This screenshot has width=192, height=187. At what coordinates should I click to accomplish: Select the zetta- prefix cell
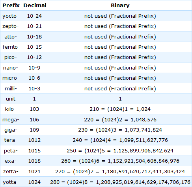point(11,171)
